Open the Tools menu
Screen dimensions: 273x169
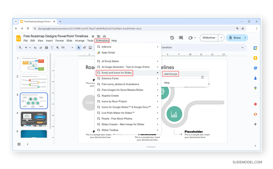pyautogui.click(x=90, y=40)
